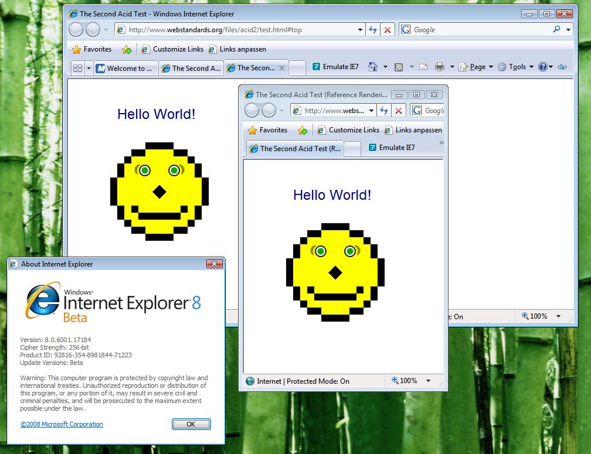Click the RSS Feeds icon

click(399, 67)
